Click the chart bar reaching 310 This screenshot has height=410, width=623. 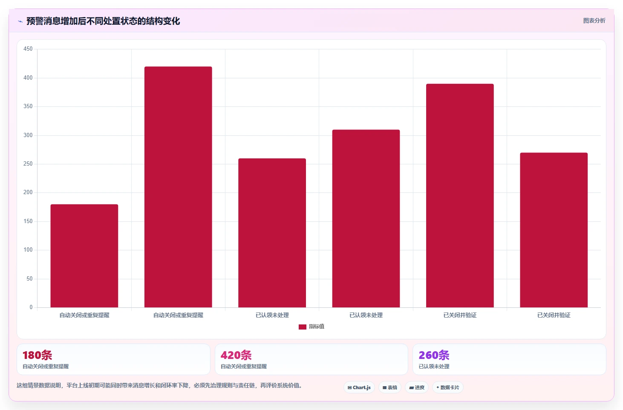366,218
